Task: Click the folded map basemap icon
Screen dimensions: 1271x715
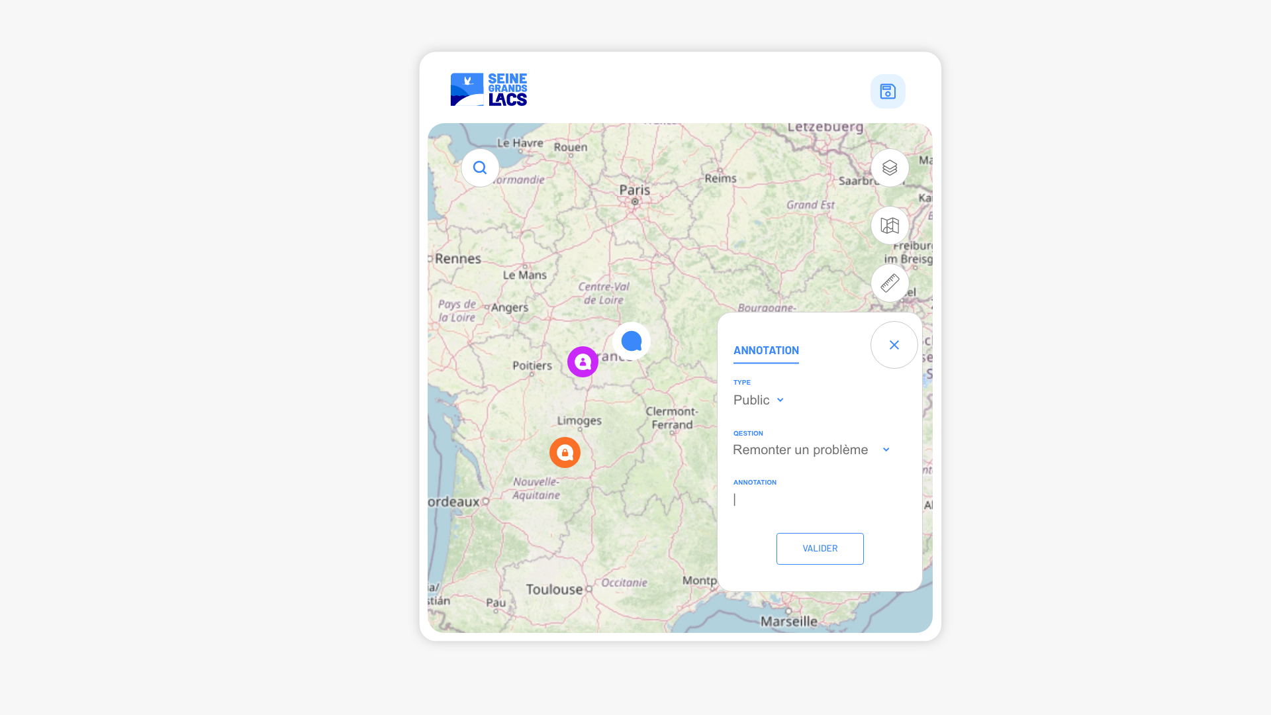Action: (890, 226)
